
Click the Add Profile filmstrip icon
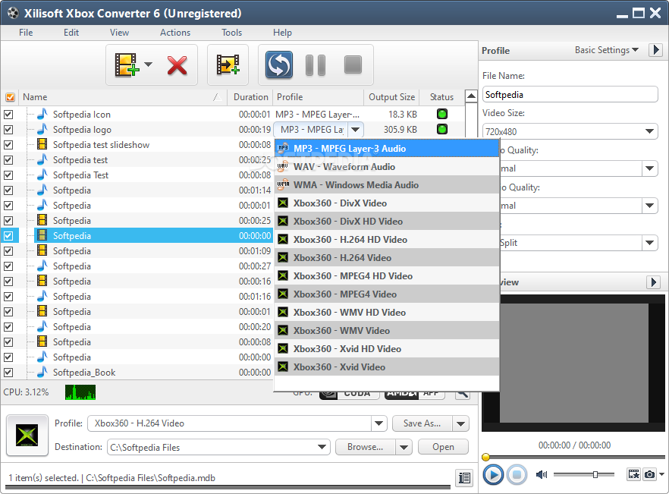click(x=228, y=65)
